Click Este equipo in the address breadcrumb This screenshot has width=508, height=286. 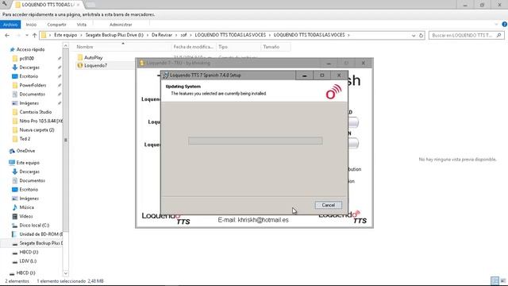tap(65, 35)
